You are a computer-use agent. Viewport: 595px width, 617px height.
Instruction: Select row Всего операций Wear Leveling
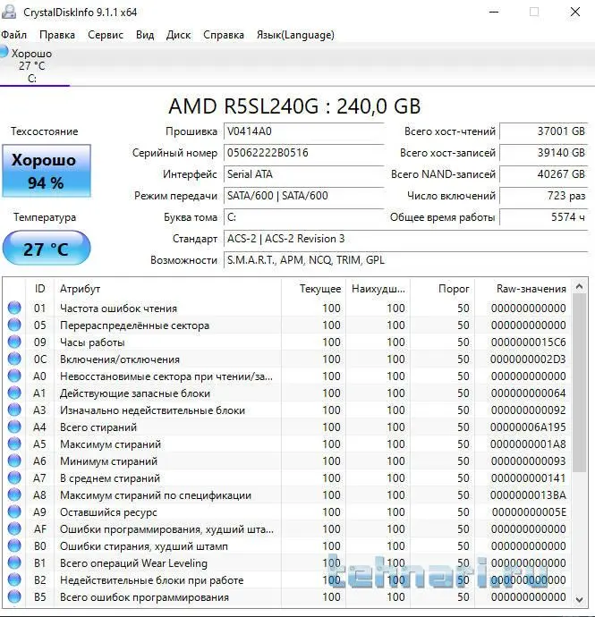click(286, 563)
